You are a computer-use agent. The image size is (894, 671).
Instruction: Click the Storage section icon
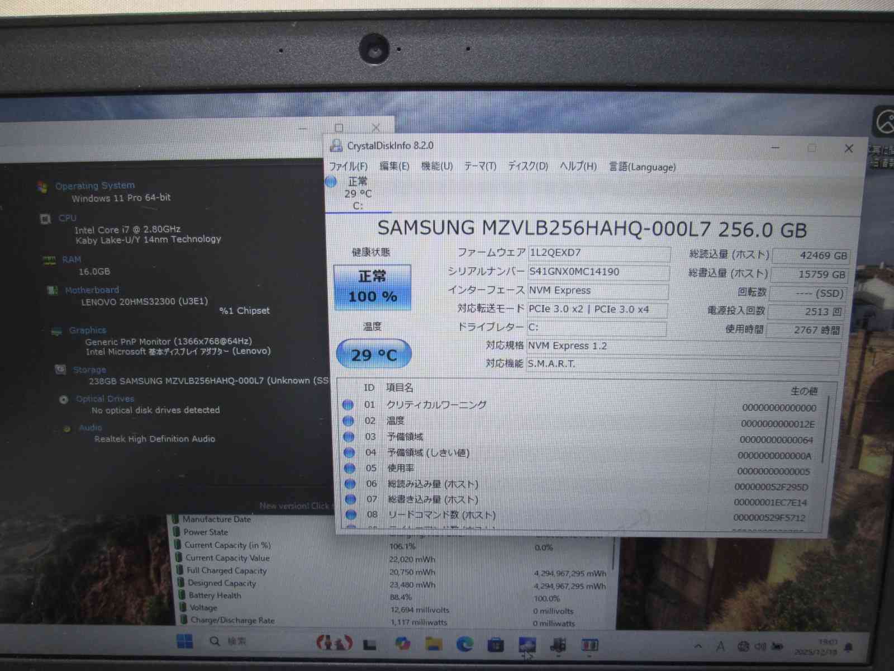click(x=60, y=369)
